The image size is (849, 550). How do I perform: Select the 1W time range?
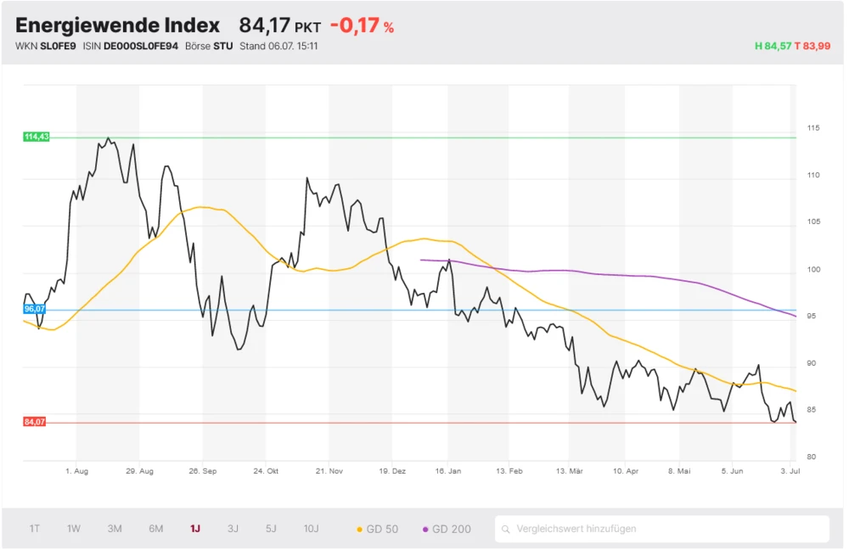pos(74,529)
